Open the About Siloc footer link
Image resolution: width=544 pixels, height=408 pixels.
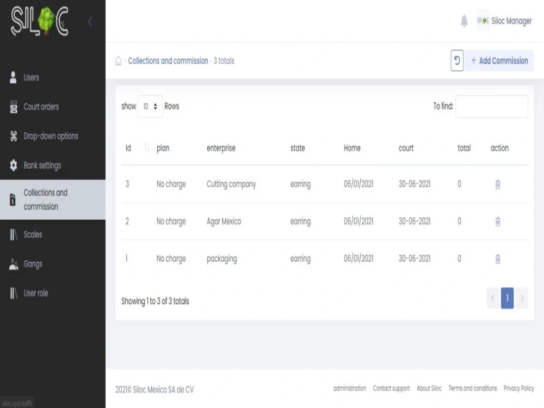point(429,388)
